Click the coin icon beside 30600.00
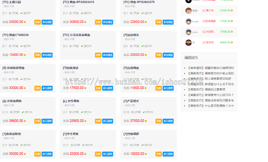This screenshot has height=162, width=268. pos(85,22)
